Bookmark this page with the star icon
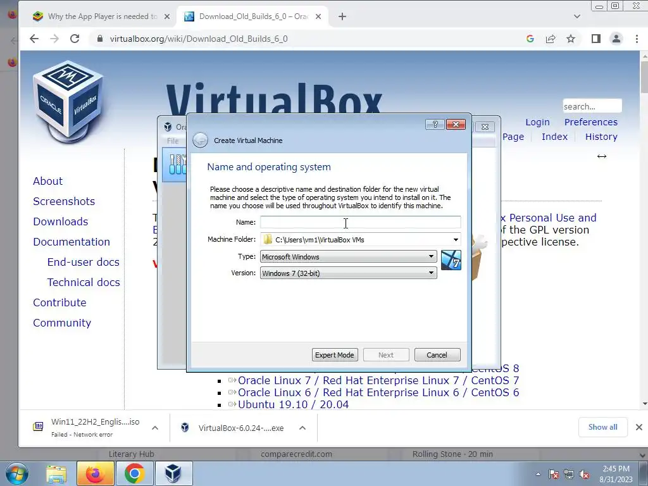 click(571, 39)
